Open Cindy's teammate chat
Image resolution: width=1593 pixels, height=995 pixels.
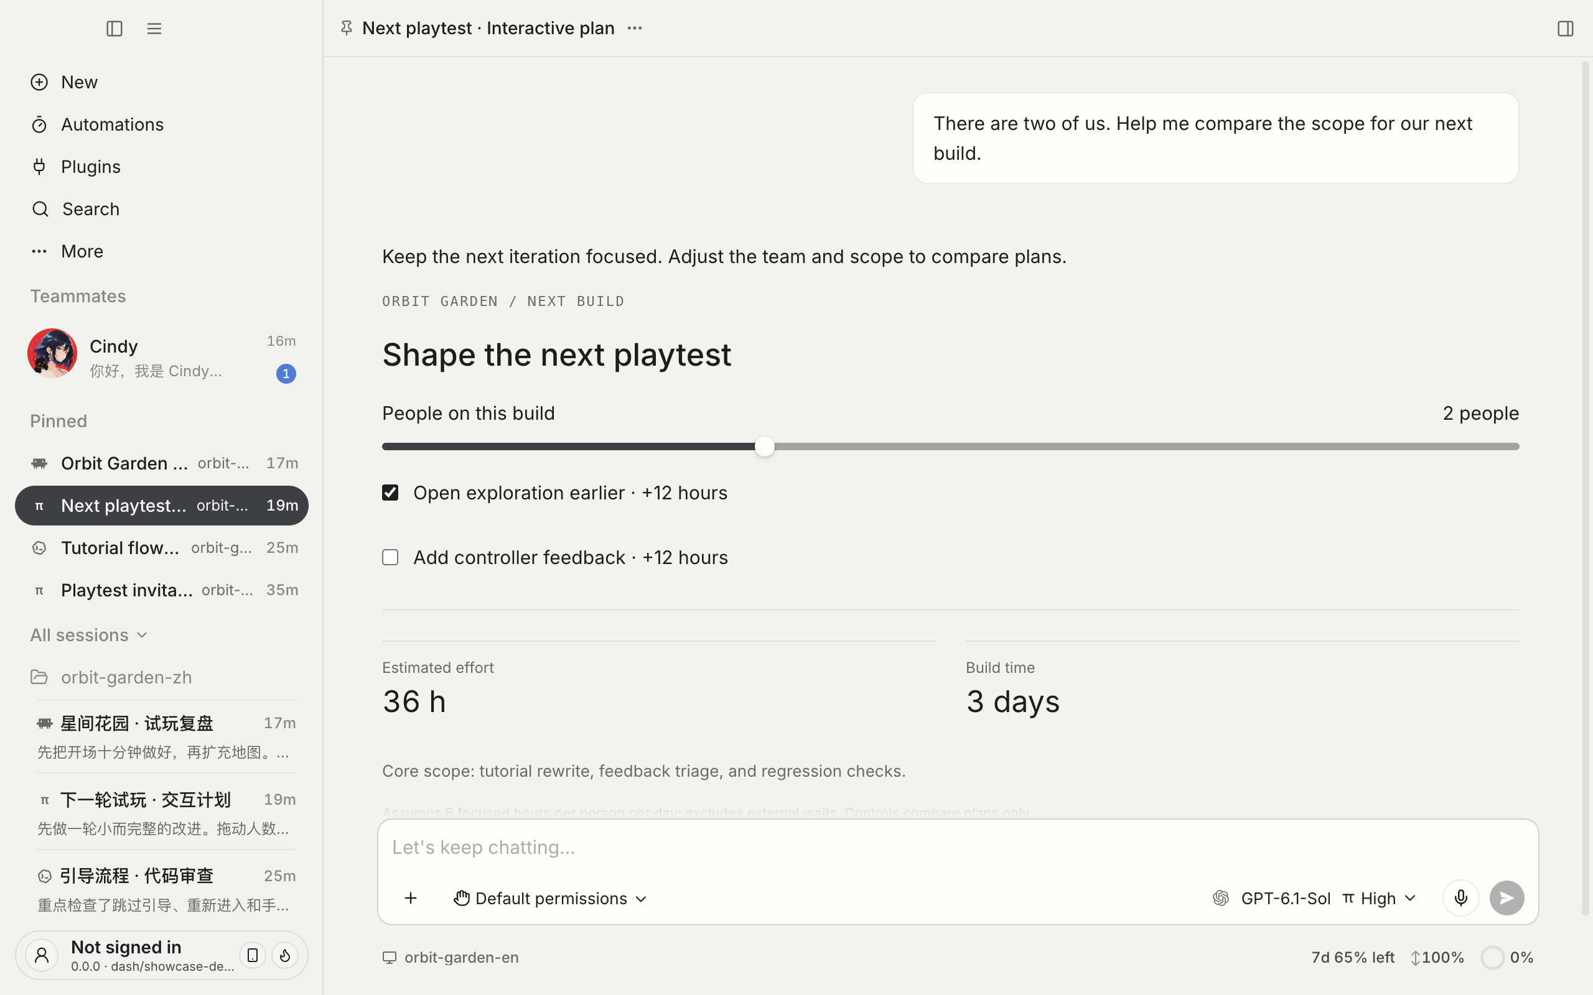click(x=161, y=354)
